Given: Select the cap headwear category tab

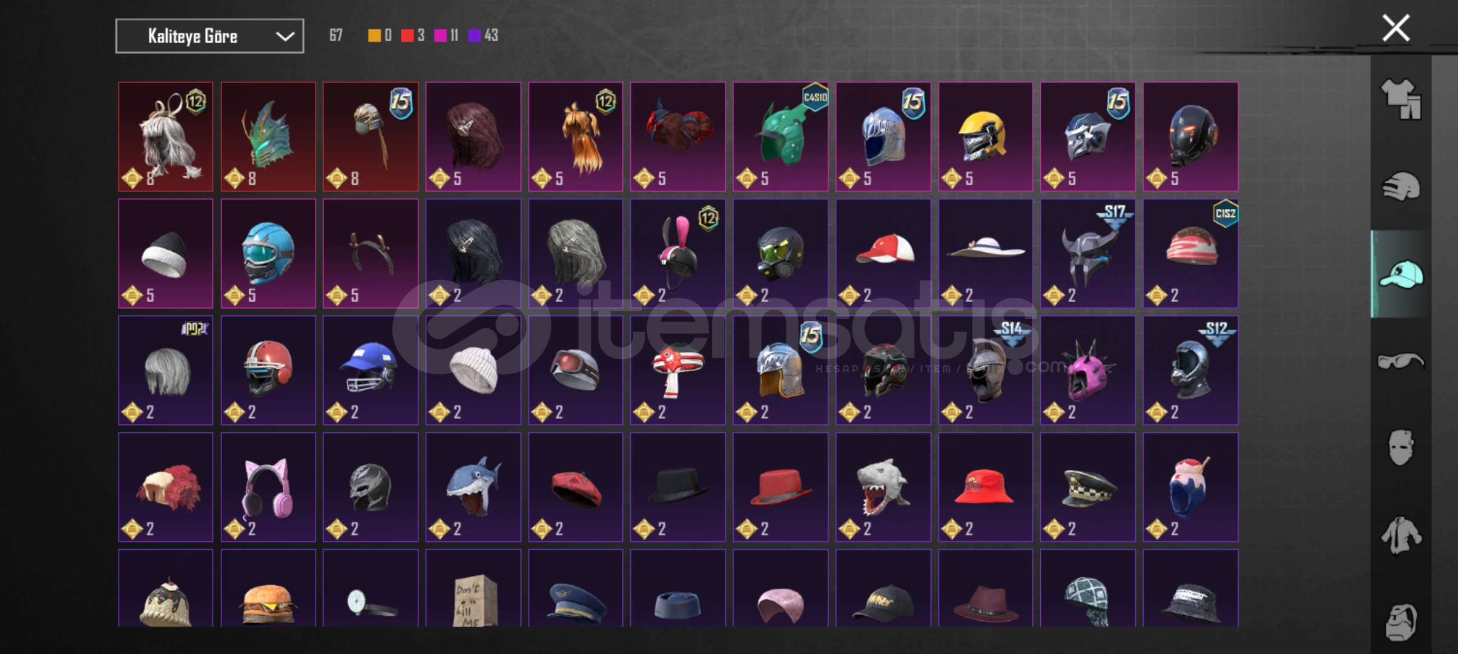Looking at the screenshot, I should (x=1400, y=274).
